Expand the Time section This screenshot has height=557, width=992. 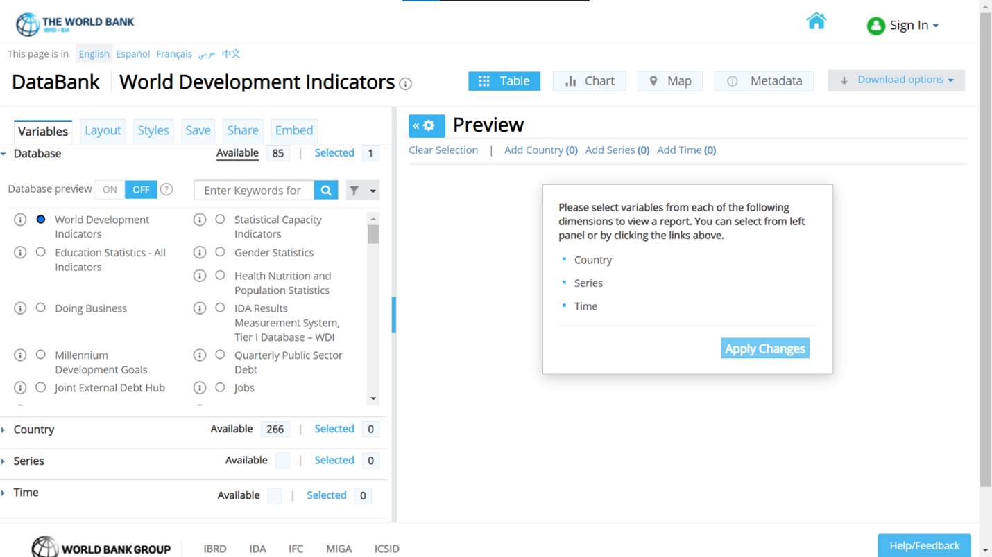(26, 493)
